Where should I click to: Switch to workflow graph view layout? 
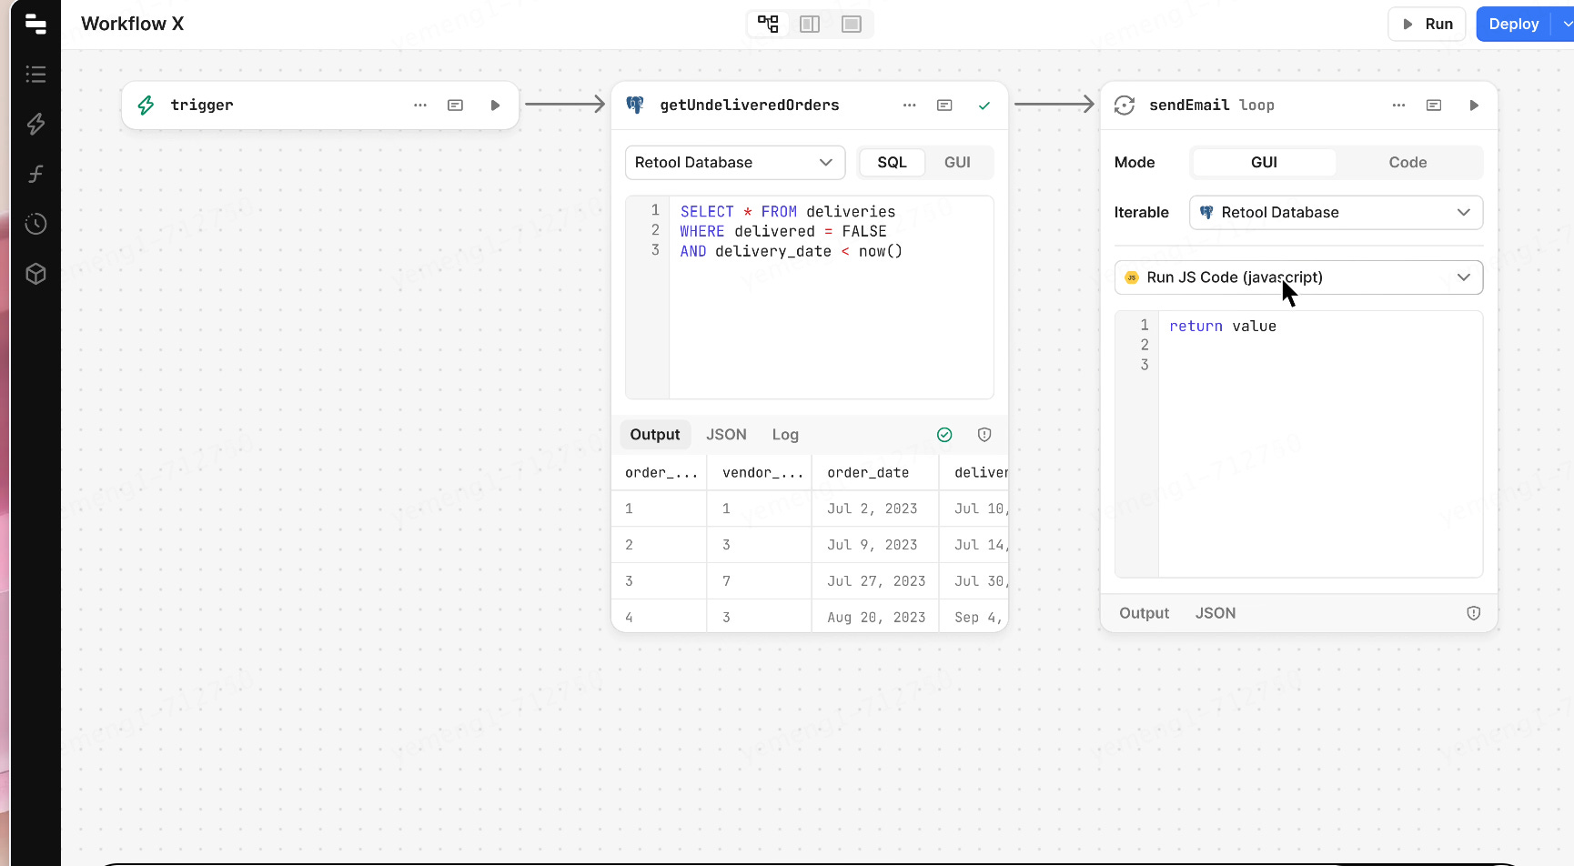pyautogui.click(x=768, y=24)
